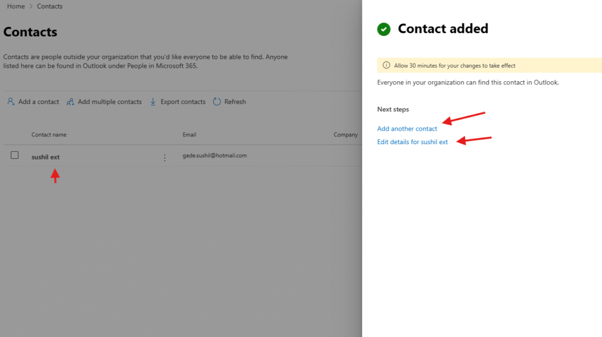
Task: Click the green checkmark success icon
Action: [384, 29]
